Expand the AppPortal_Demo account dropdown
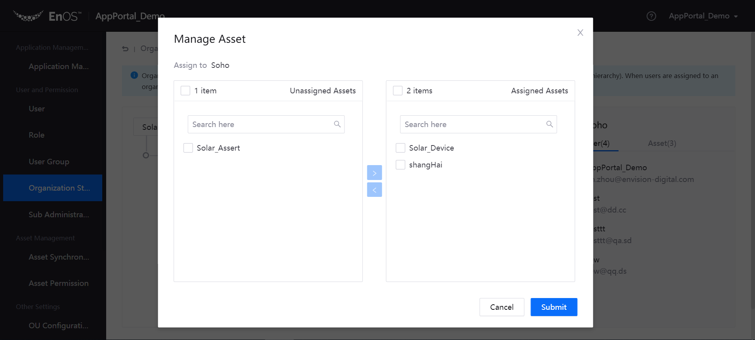Viewport: 755px width, 340px height. 703,16
